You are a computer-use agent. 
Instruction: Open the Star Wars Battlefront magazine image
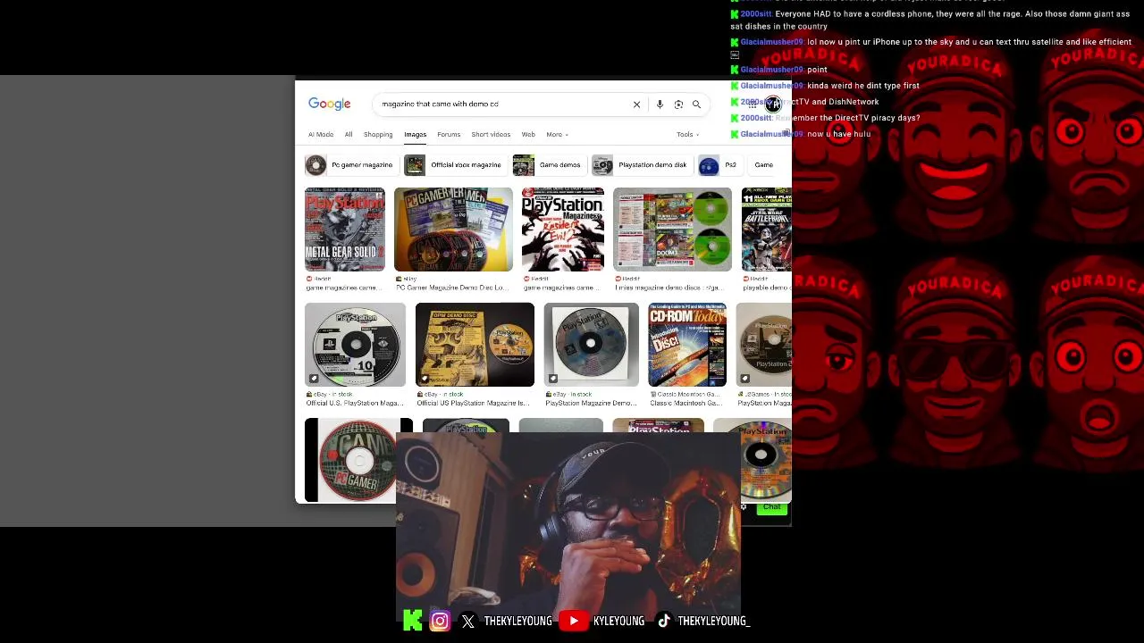766,229
